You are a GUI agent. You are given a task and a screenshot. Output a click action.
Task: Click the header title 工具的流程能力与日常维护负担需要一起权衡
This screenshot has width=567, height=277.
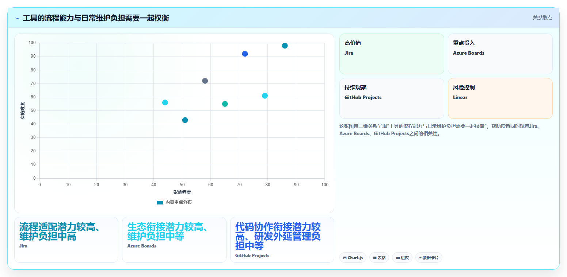point(96,18)
